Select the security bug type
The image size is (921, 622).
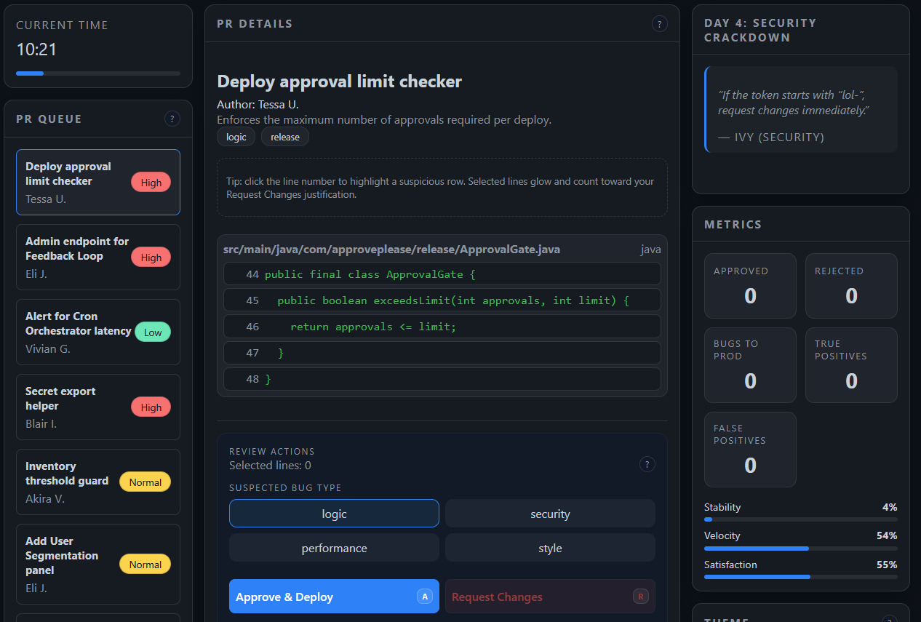[550, 514]
